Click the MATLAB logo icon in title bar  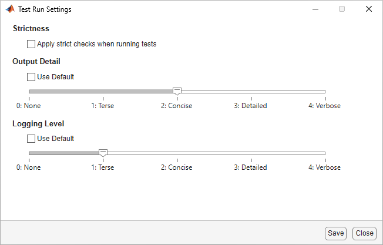point(10,9)
